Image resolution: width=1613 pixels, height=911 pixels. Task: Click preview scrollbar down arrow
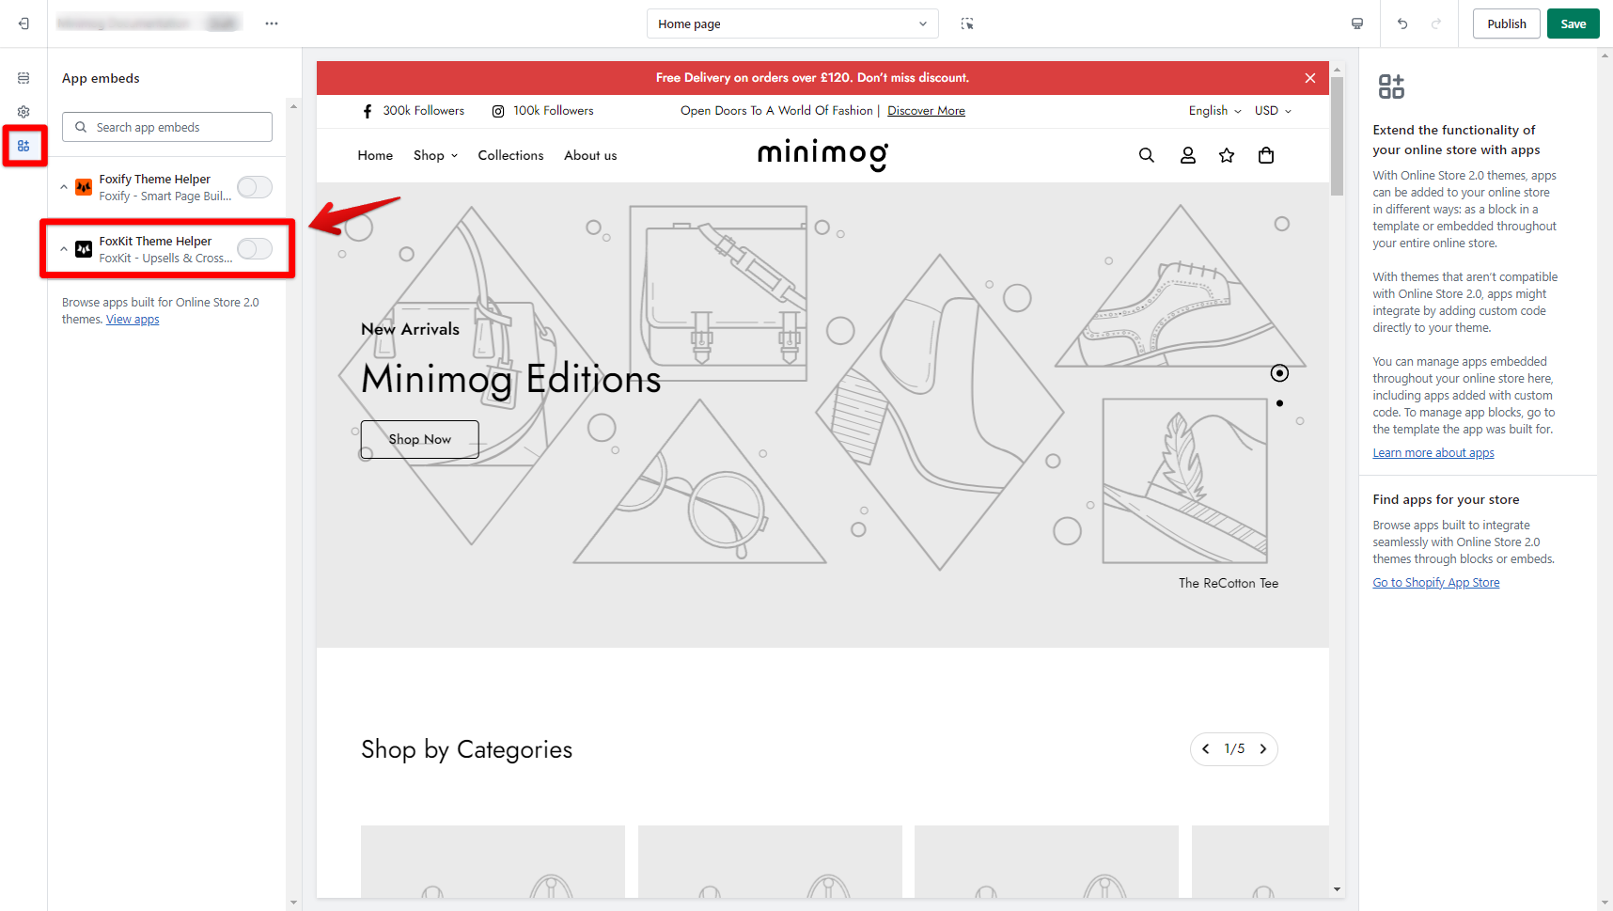[x=1337, y=889]
